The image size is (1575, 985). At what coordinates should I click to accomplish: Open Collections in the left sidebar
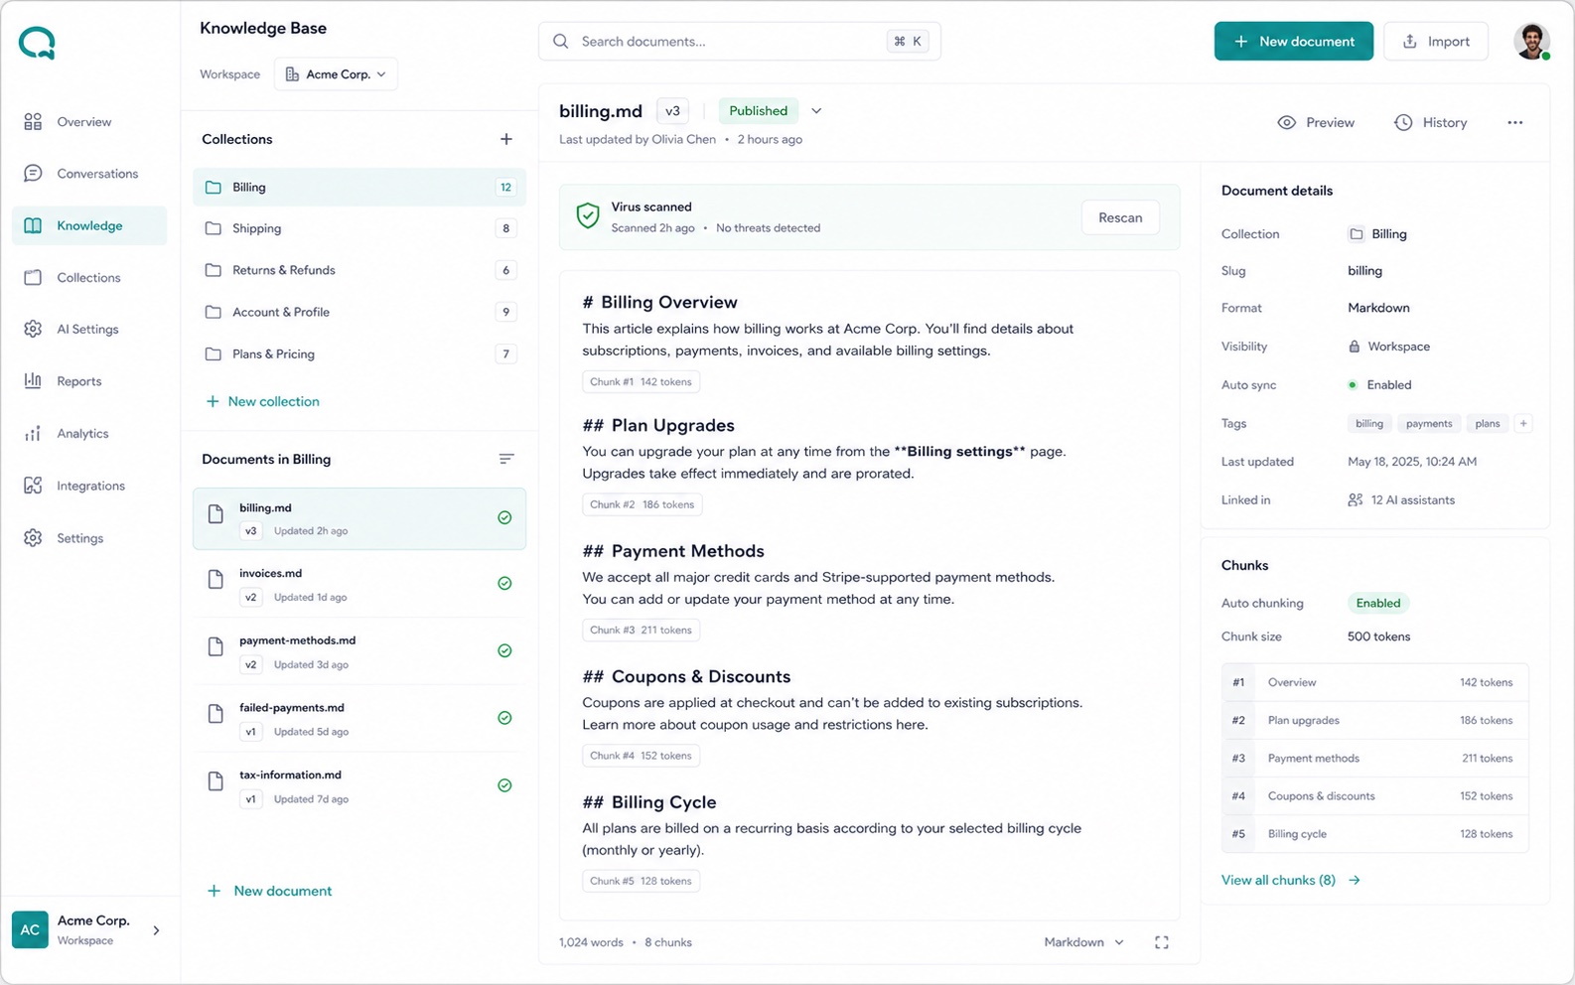point(89,277)
